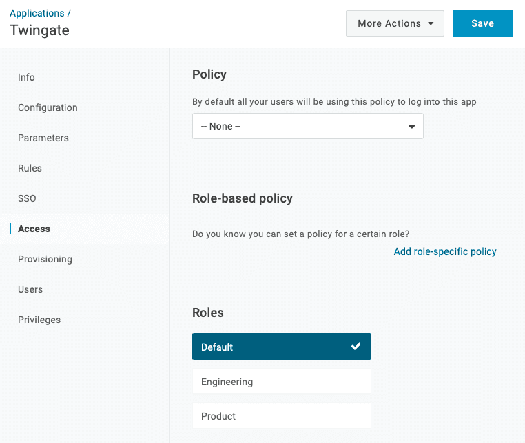The width and height of the screenshot is (525, 443).
Task: Open the Users tab
Action: [30, 289]
